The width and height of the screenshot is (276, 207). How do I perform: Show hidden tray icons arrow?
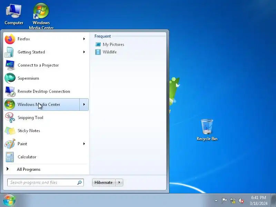(x=216, y=200)
